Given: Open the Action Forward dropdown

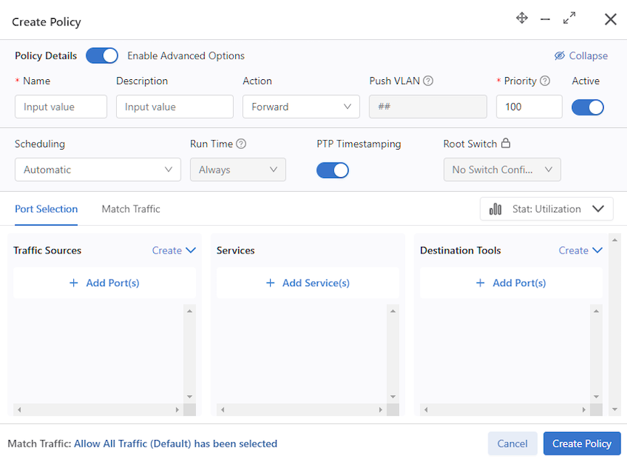Looking at the screenshot, I should [x=301, y=107].
